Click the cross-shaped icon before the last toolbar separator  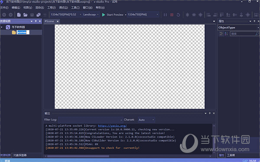coord(248,15)
